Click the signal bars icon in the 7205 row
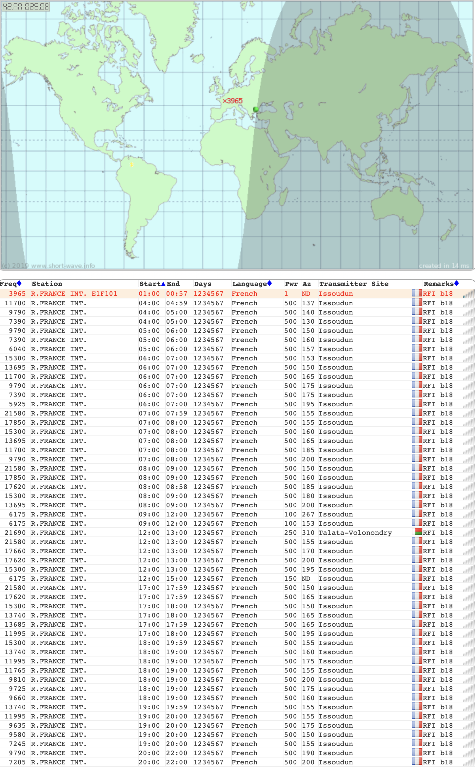This screenshot has height=767, width=475. (x=469, y=762)
